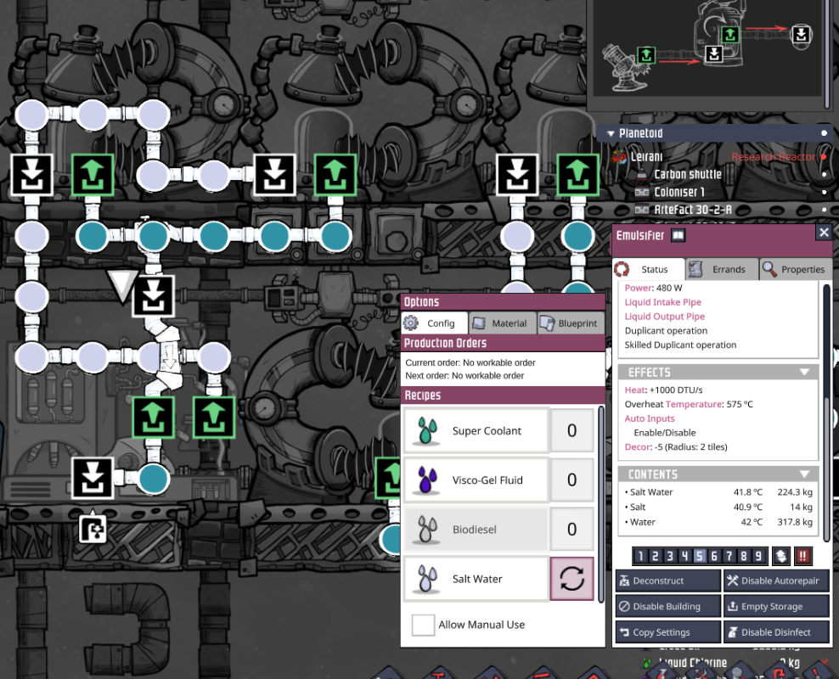Click the recipes list scrollbar
This screenshot has width=839, height=679.
click(601, 504)
